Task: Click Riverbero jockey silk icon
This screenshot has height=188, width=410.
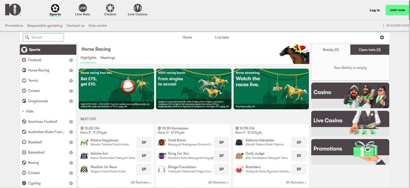Action: [239, 169]
